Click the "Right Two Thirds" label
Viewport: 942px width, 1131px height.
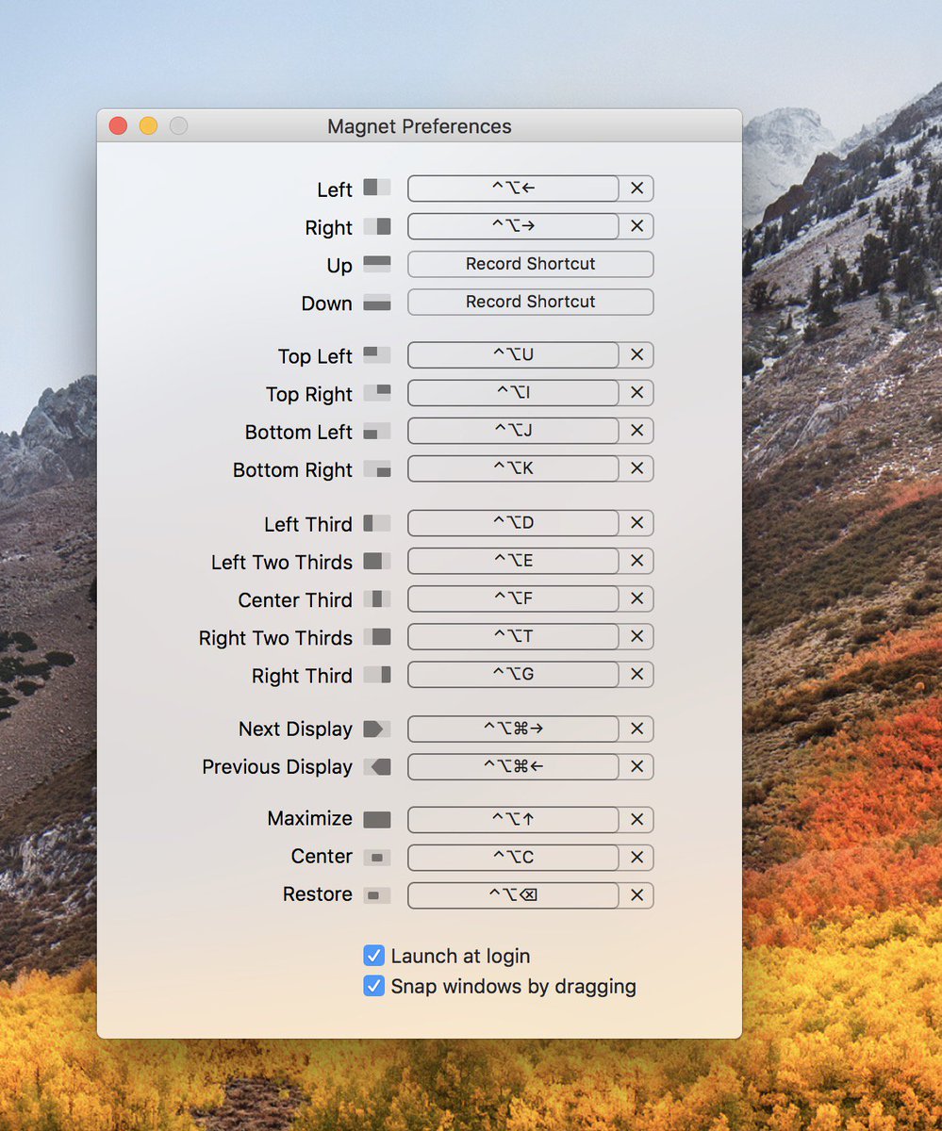pyautogui.click(x=275, y=638)
